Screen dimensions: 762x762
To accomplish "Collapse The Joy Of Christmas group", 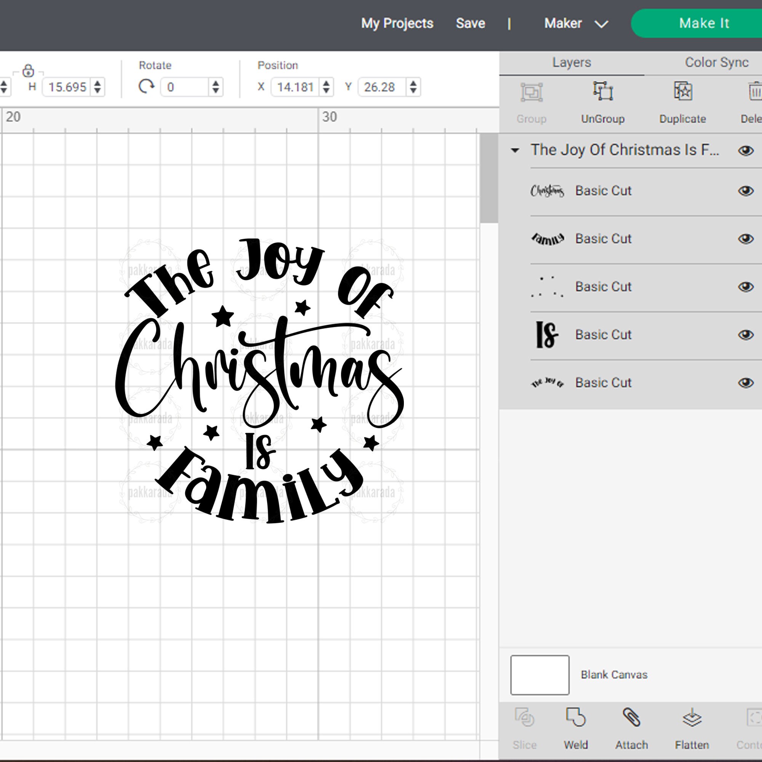I will point(515,150).
